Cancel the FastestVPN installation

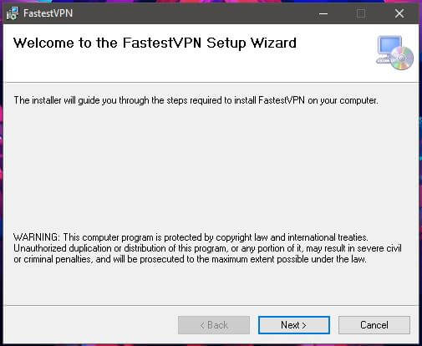(x=374, y=325)
